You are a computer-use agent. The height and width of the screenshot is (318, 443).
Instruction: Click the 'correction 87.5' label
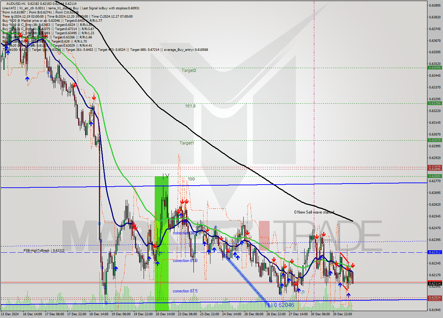[185, 291]
